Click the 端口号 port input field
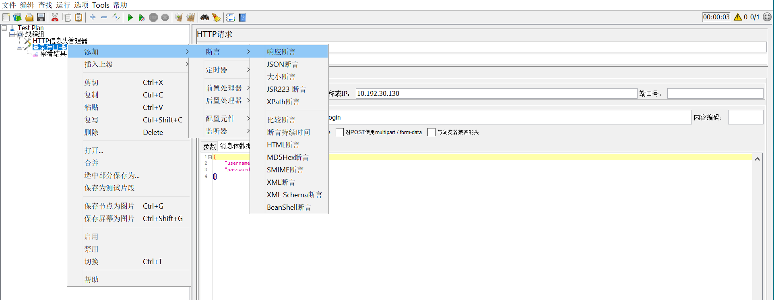This screenshot has width=774, height=300. tap(715, 93)
